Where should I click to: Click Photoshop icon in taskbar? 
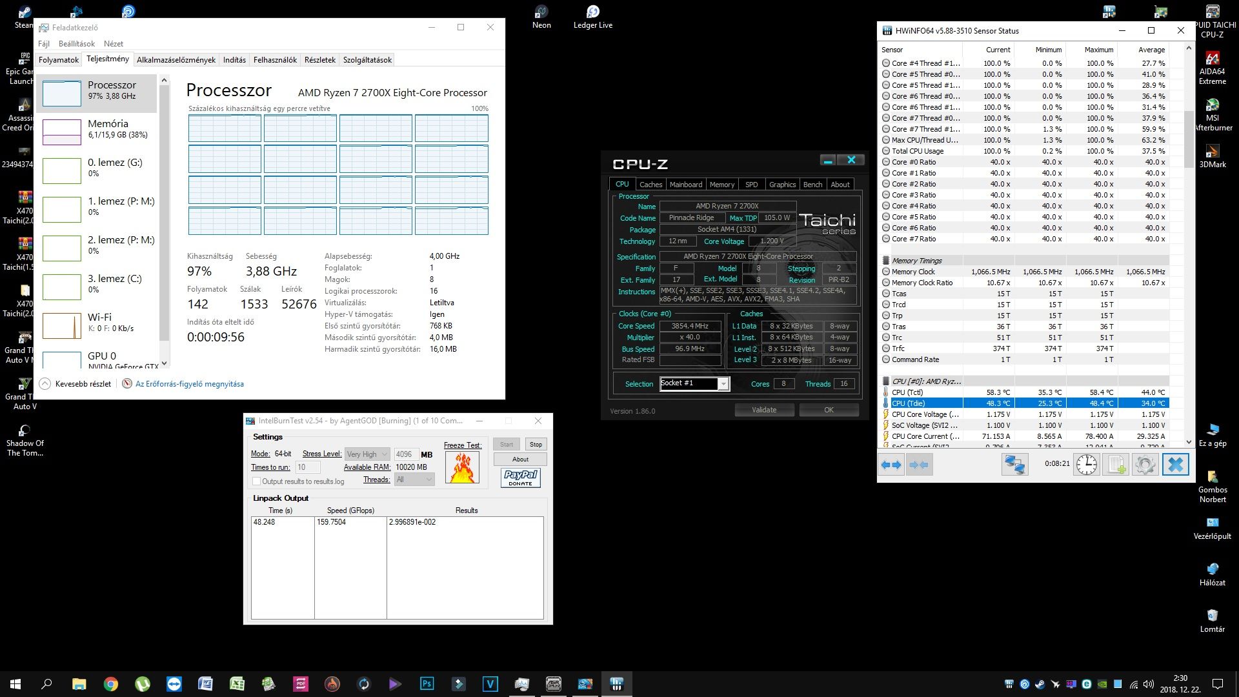tap(427, 684)
